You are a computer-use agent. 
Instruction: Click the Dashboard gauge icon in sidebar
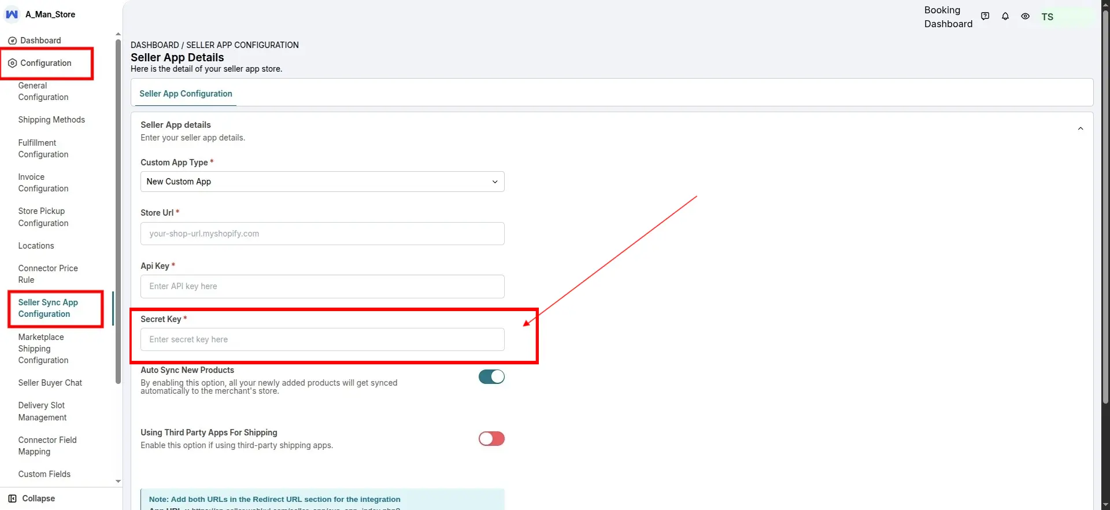point(12,40)
